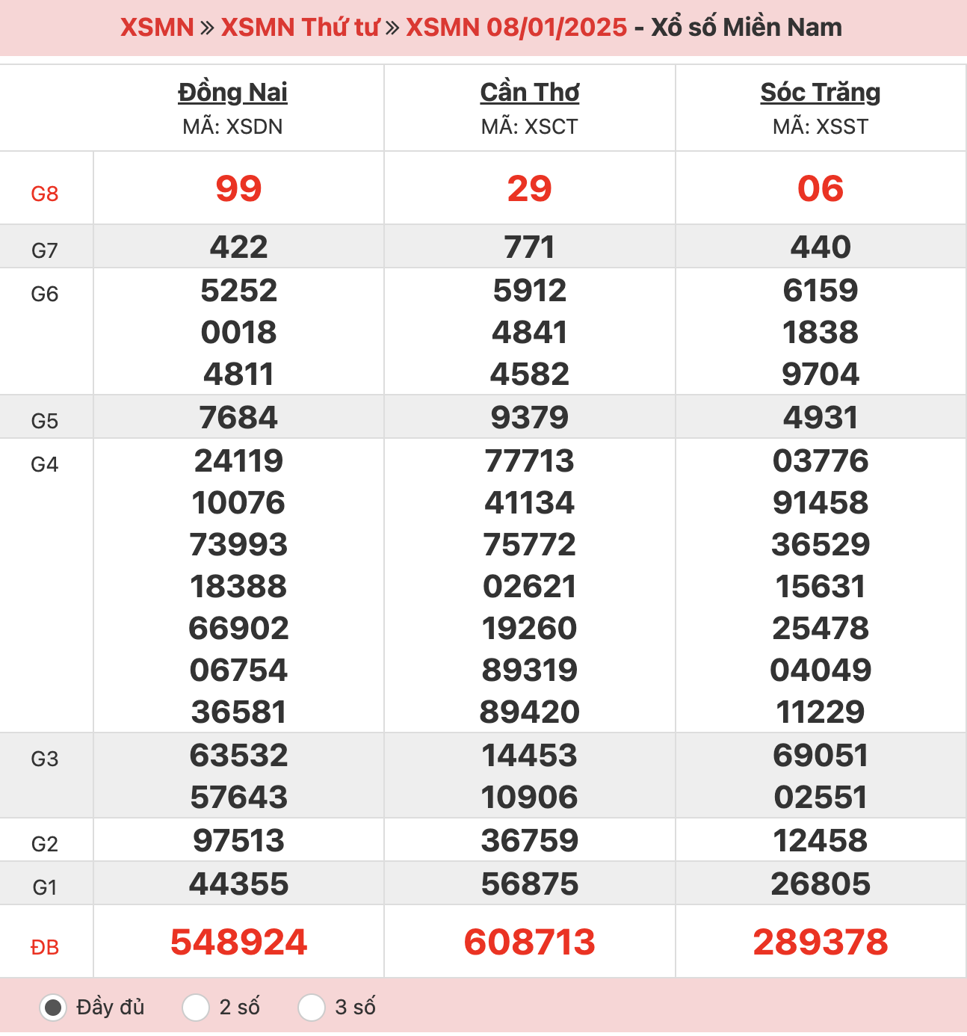Click Cần Thơ G5 number 9379
The height and width of the screenshot is (1036, 967).
[529, 417]
